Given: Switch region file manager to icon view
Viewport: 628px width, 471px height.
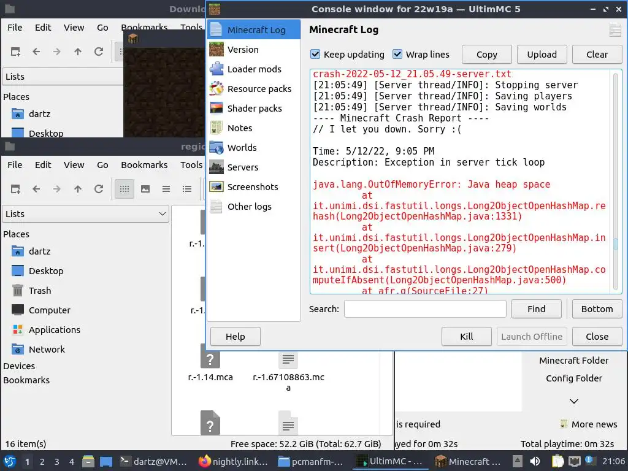Looking at the screenshot, I should [124, 189].
